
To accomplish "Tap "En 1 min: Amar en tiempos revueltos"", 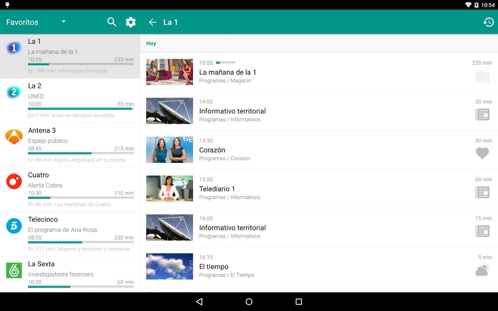I will click(71, 116).
